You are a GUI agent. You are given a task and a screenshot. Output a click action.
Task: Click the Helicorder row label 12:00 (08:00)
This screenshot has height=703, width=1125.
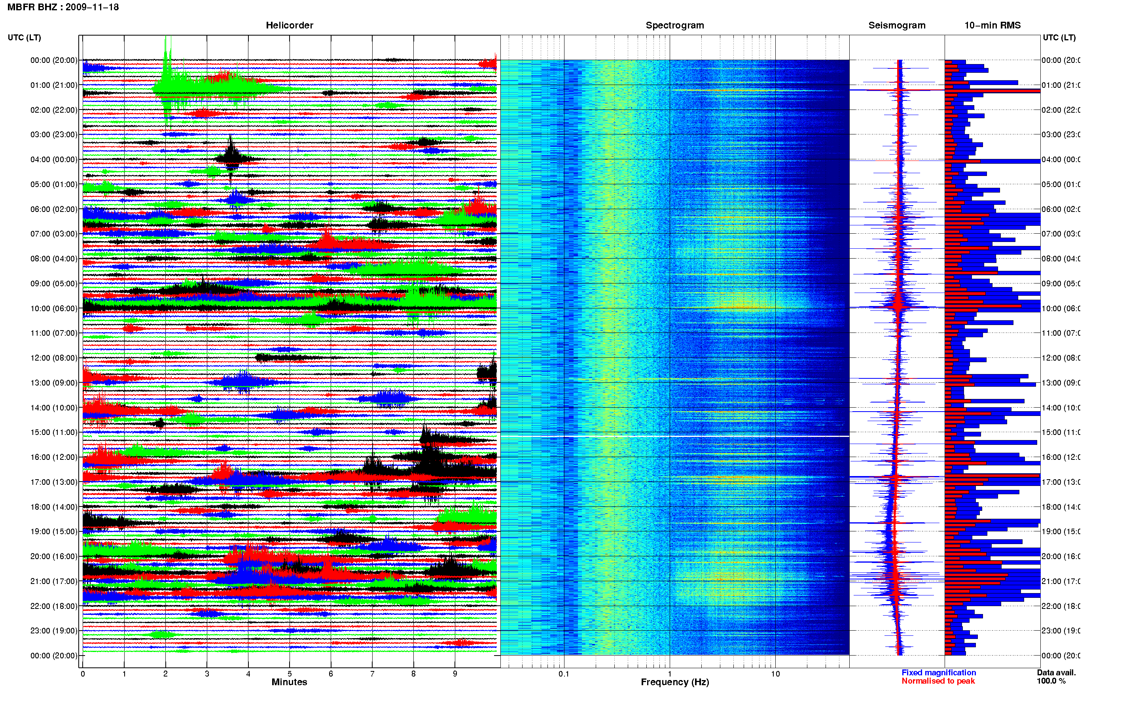(x=54, y=358)
